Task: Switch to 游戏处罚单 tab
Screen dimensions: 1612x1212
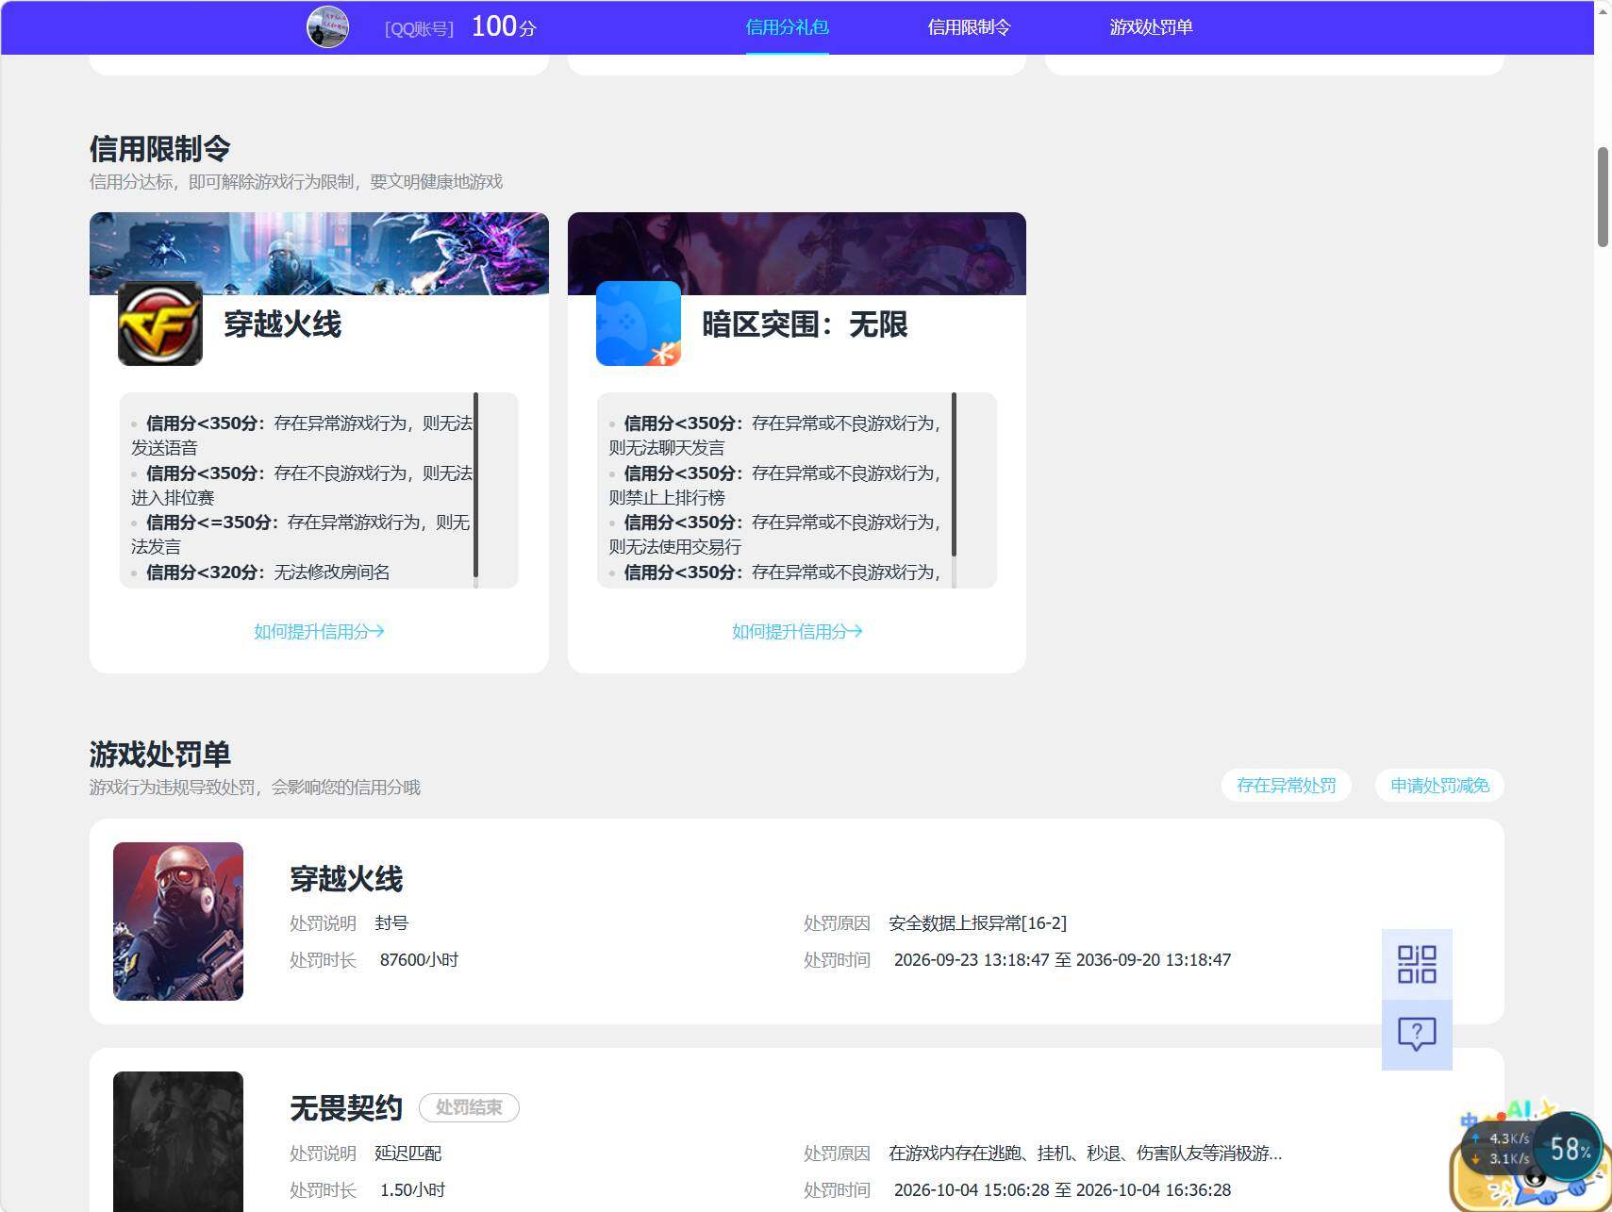Action: [x=1151, y=27]
